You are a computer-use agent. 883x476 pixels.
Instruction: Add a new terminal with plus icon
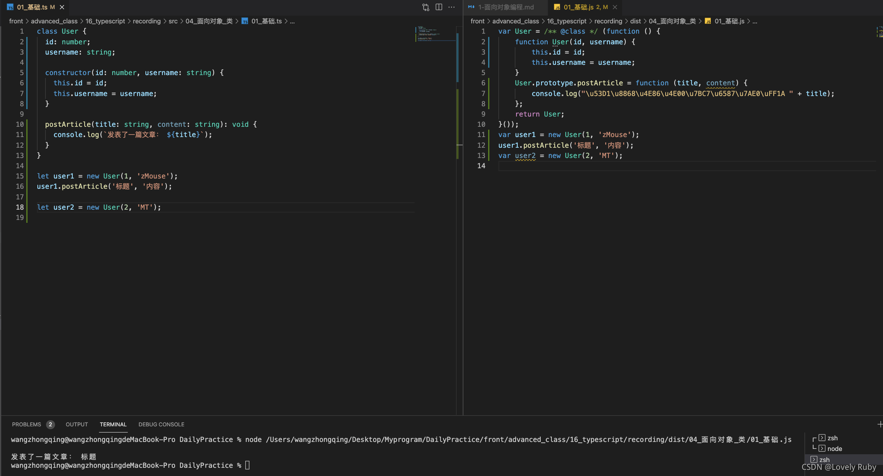point(880,424)
